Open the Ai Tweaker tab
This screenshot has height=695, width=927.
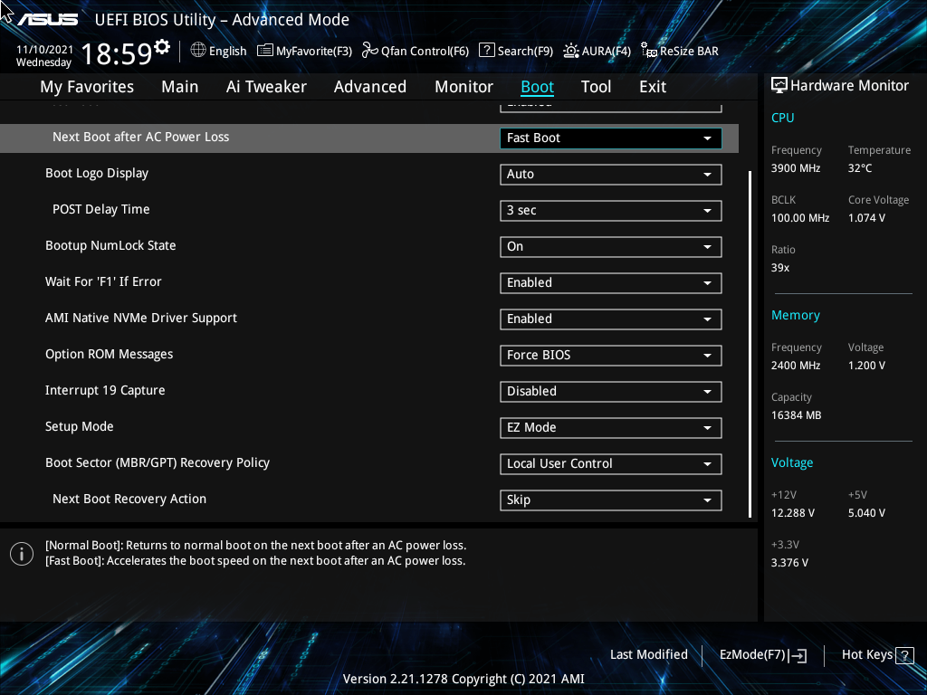coord(266,87)
